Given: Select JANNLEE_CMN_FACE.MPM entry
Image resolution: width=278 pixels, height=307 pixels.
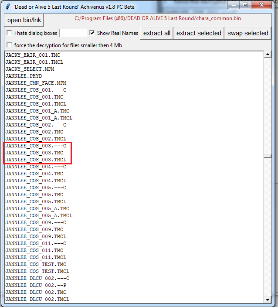Looking at the screenshot, I should pyautogui.click(x=36, y=83).
